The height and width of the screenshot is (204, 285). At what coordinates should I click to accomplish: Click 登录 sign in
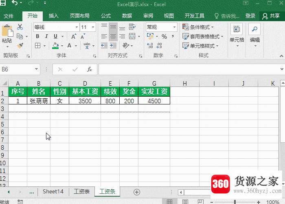[250, 16]
